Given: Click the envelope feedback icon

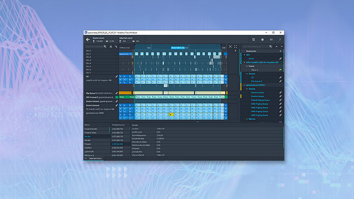Looking at the screenshot, I should coord(271,39).
